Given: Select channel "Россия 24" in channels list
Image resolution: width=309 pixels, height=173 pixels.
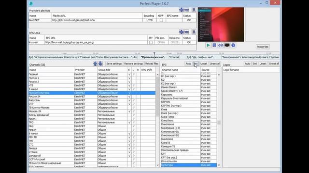Looking at the screenshot, I should (92, 97).
